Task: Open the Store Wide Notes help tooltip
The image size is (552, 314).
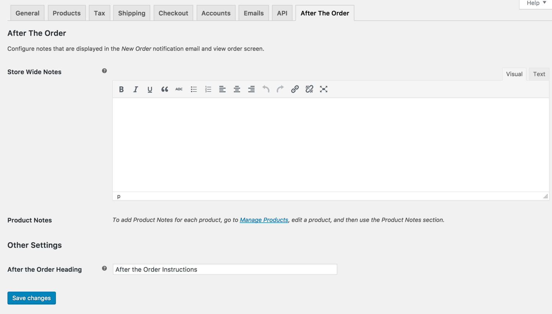Action: coord(104,71)
